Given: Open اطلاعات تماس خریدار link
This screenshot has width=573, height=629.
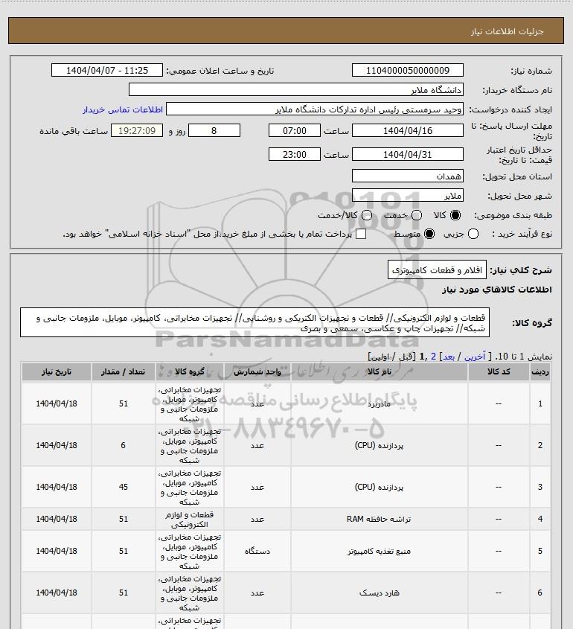Looking at the screenshot, I should pyautogui.click(x=123, y=109).
